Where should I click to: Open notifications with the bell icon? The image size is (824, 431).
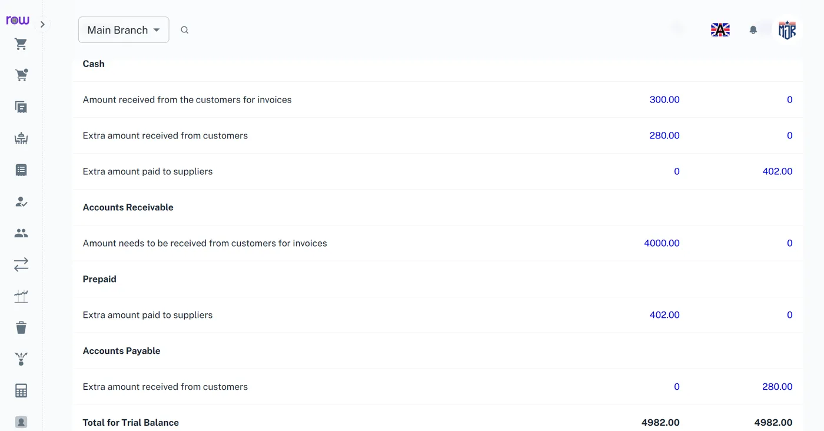pos(753,30)
